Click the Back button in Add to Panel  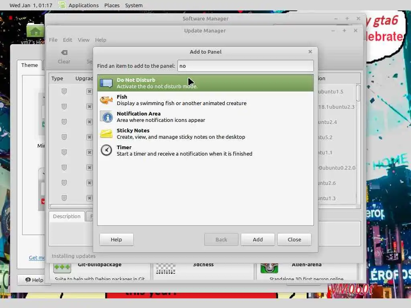coord(221,239)
